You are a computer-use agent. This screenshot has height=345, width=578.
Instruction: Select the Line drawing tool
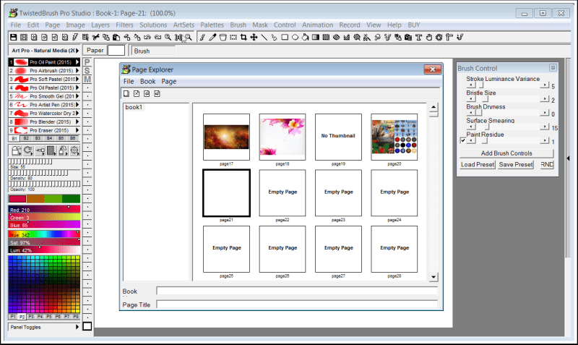pyautogui.click(x=264, y=38)
